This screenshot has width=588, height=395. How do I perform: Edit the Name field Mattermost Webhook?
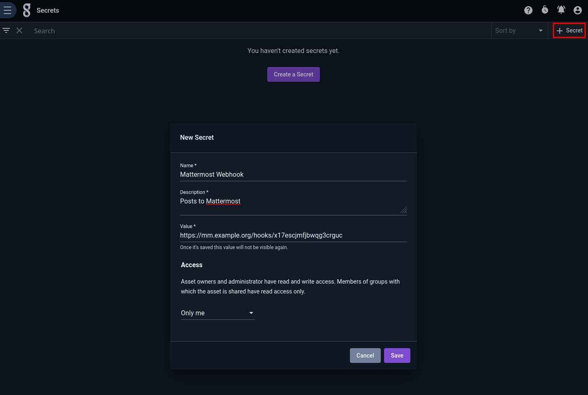[294, 175]
